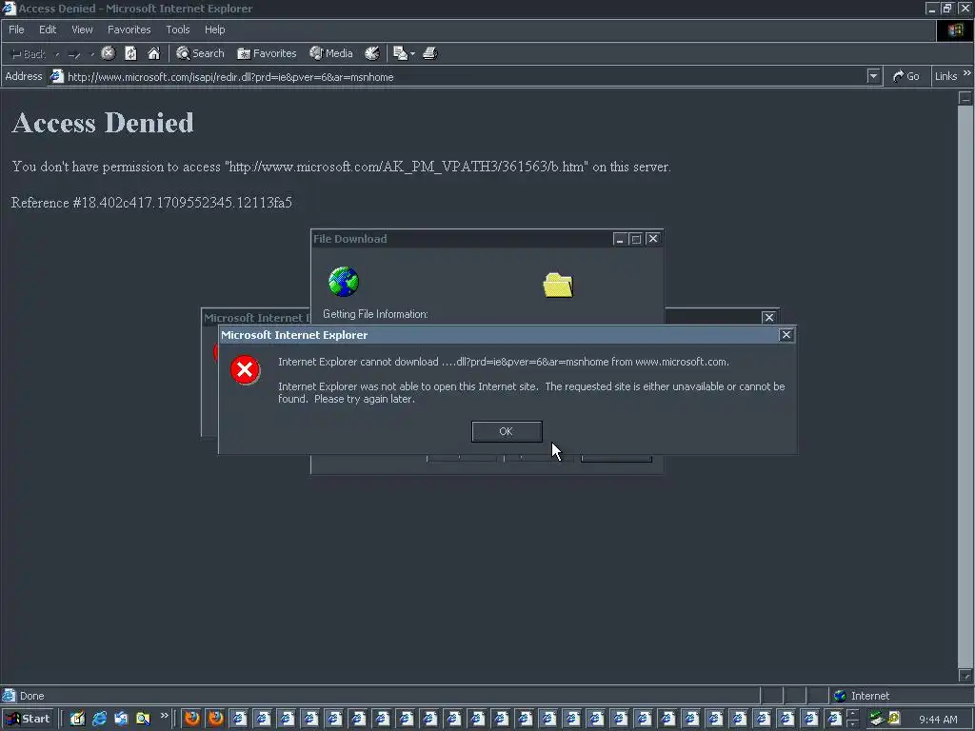
Task: Click the Print toolbar icon
Action: click(x=430, y=53)
